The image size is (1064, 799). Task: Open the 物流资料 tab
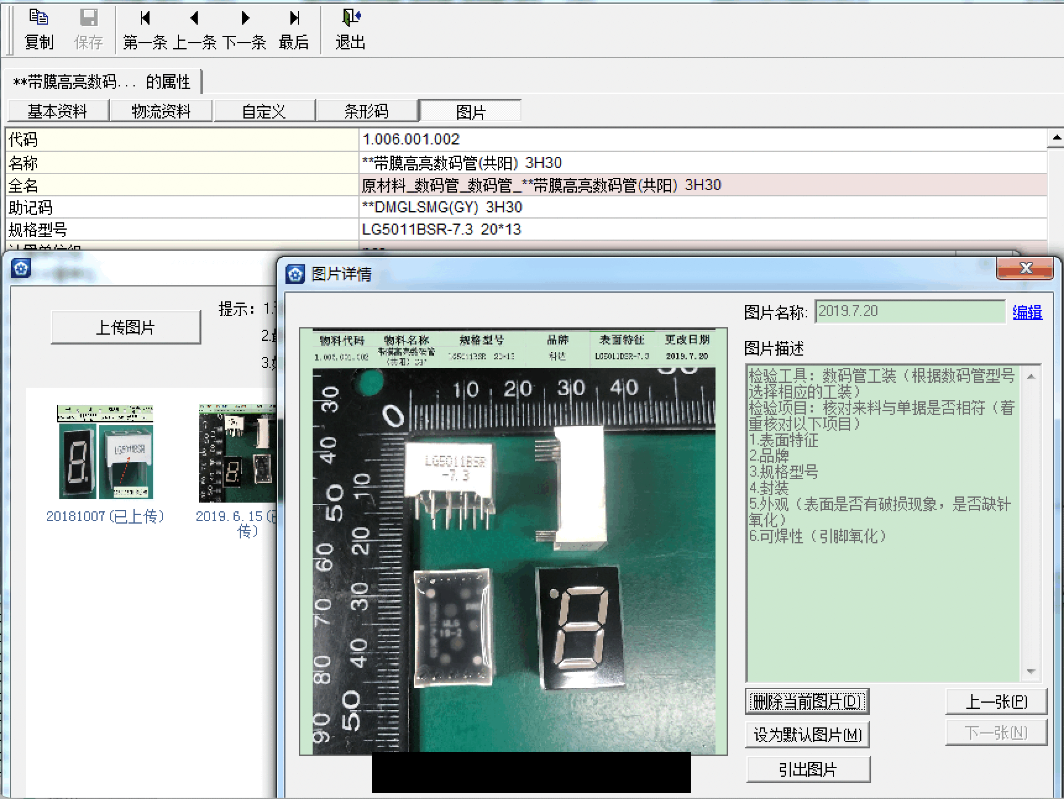[161, 111]
